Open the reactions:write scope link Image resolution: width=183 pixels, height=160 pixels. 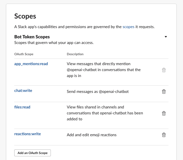click(27, 134)
